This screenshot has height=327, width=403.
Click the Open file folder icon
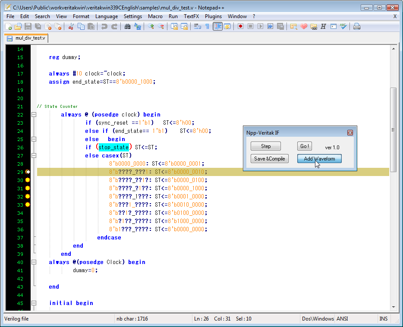pyautogui.click(x=18, y=26)
